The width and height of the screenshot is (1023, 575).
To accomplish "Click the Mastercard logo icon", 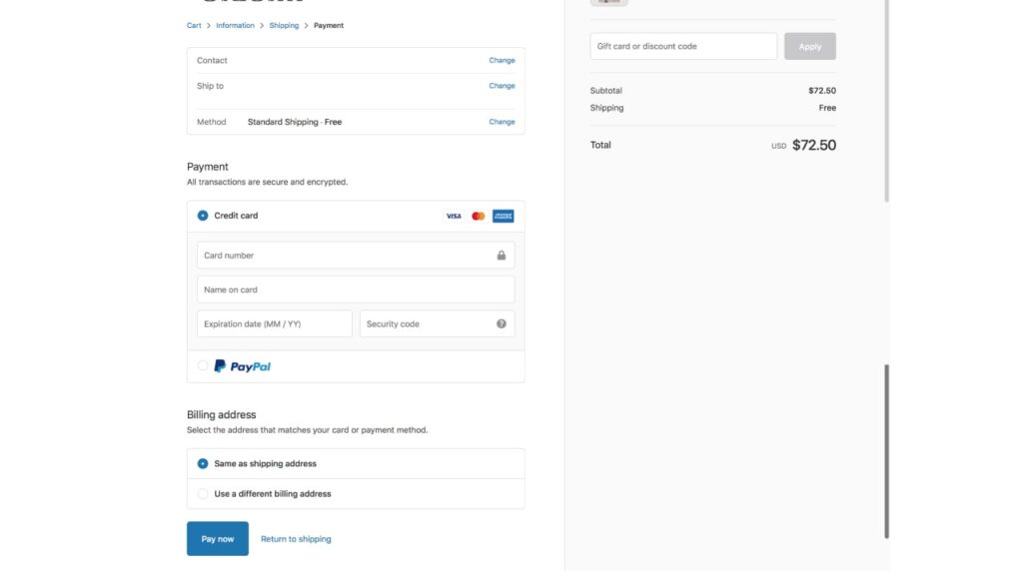I will (479, 216).
